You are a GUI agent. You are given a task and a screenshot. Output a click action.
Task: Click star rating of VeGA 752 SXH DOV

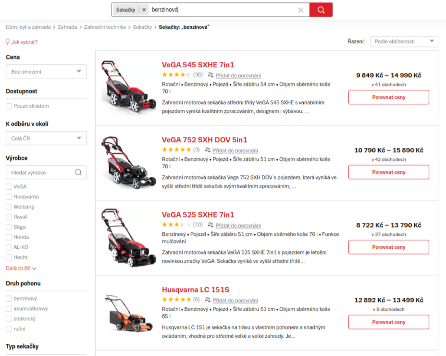click(176, 150)
